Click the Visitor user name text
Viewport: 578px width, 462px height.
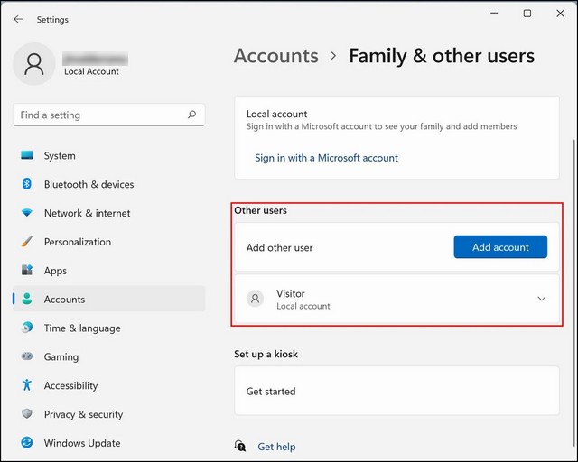tap(291, 293)
